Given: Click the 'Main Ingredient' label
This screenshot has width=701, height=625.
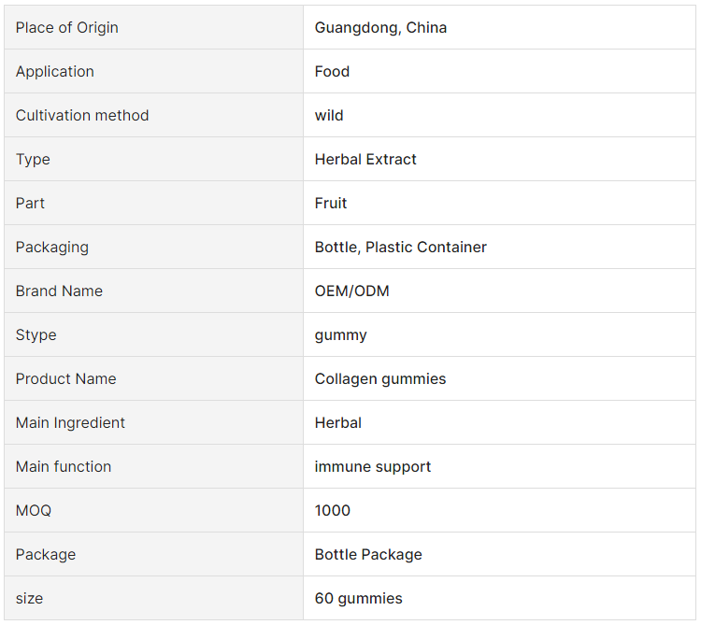Looking at the screenshot, I should pos(70,423).
